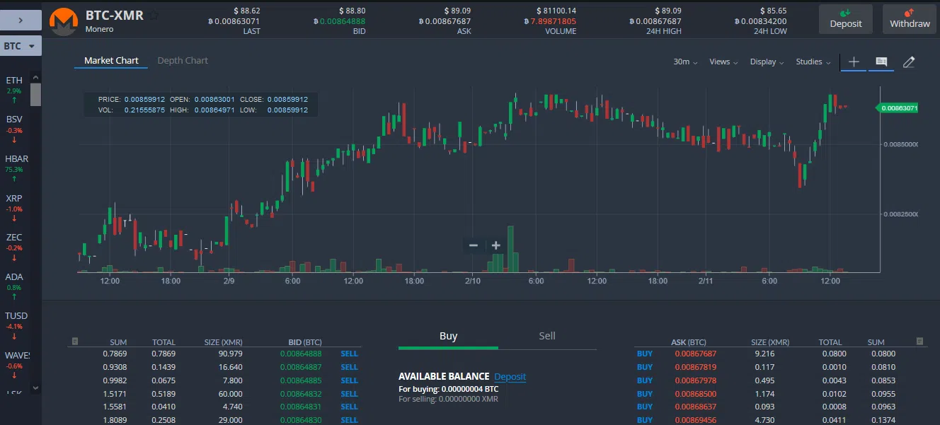
Task: Click SELL for bid 0.00864885
Action: coord(350,380)
